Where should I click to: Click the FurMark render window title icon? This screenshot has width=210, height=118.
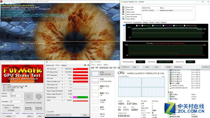pyautogui.click(x=1, y=1)
